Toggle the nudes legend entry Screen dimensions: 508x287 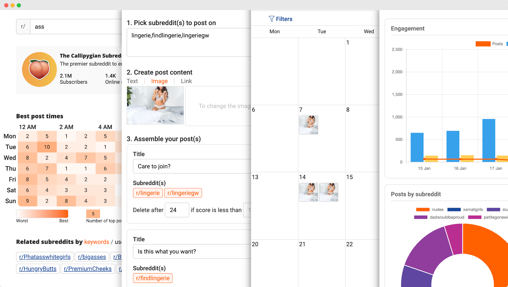pyautogui.click(x=430, y=210)
